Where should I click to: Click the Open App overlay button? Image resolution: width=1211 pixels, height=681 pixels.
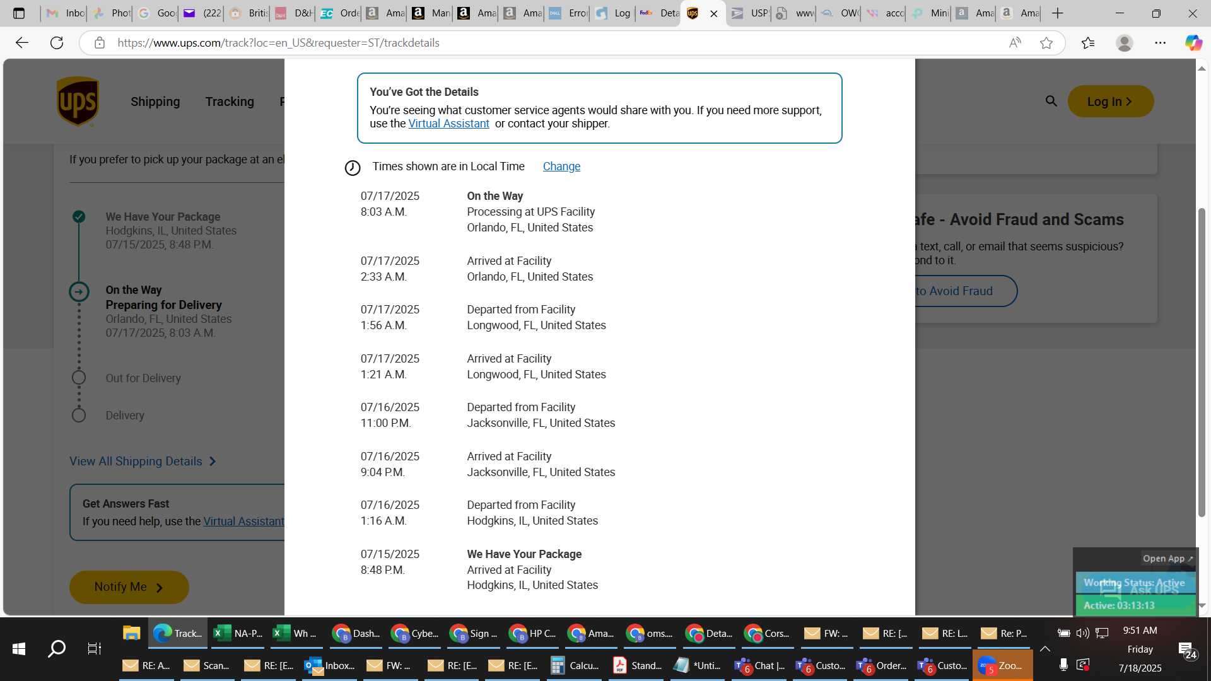tap(1168, 559)
